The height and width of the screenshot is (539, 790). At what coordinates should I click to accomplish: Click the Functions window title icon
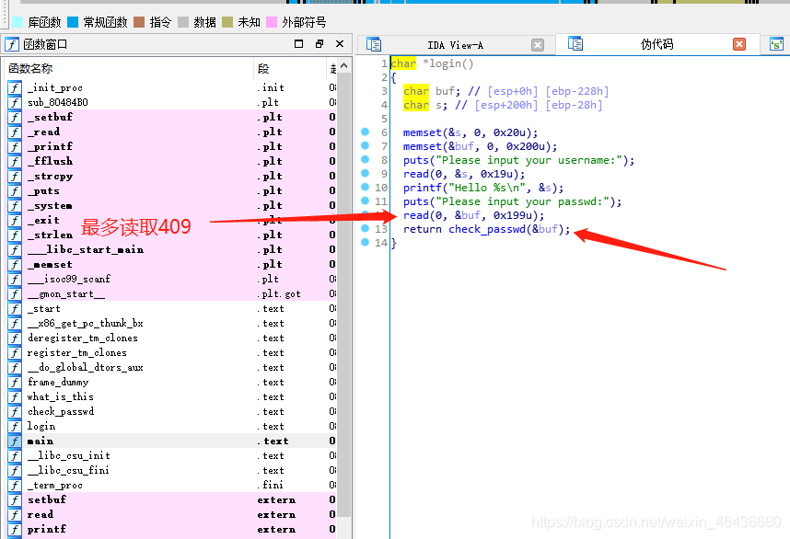(12, 44)
